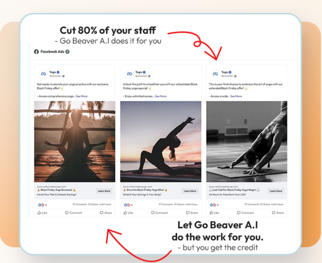
Task: Open the black-and-white downward dog image
Action: [247, 142]
